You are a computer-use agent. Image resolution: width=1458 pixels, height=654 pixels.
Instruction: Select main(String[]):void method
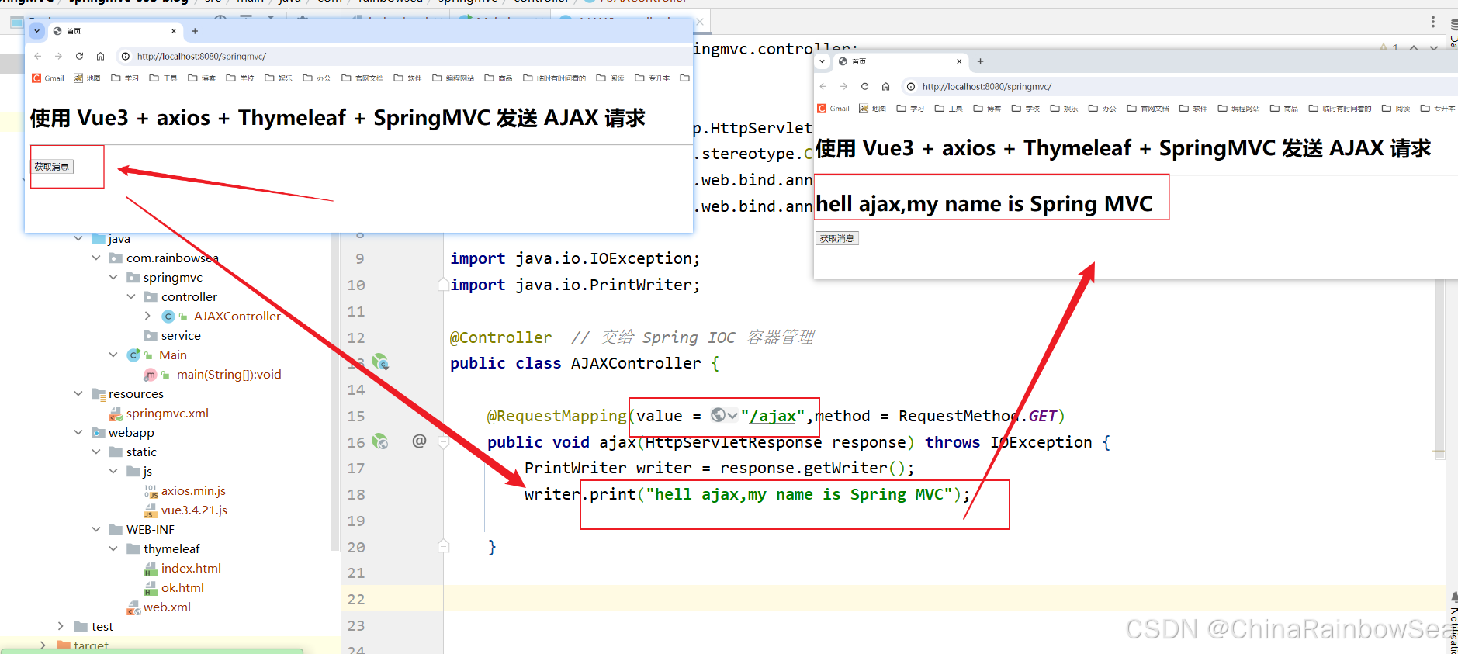[229, 374]
